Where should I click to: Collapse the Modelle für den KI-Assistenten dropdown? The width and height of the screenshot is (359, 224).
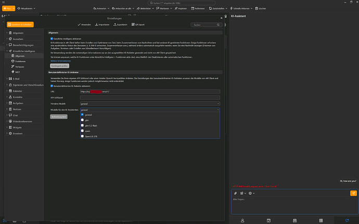[x=218, y=110]
